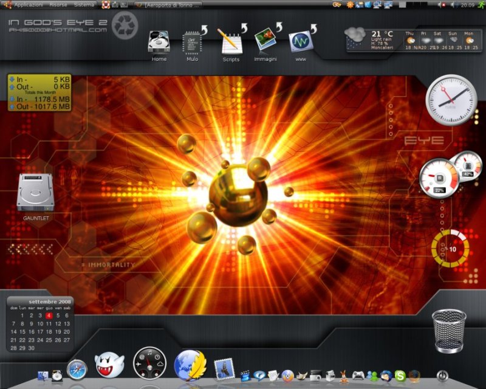486x389 pixels.
Task: Click the white ghost icon in dock
Action: 109,365
